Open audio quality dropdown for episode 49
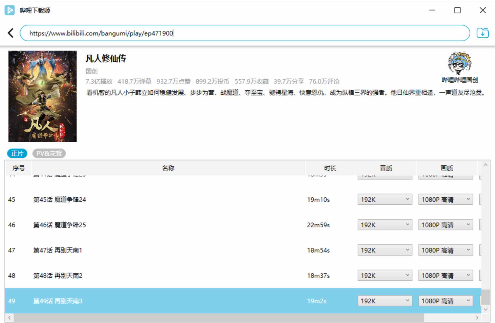495x323 pixels. click(x=385, y=301)
